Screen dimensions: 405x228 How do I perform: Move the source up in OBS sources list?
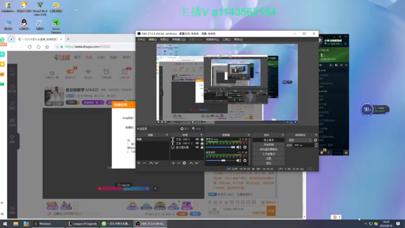191,163
